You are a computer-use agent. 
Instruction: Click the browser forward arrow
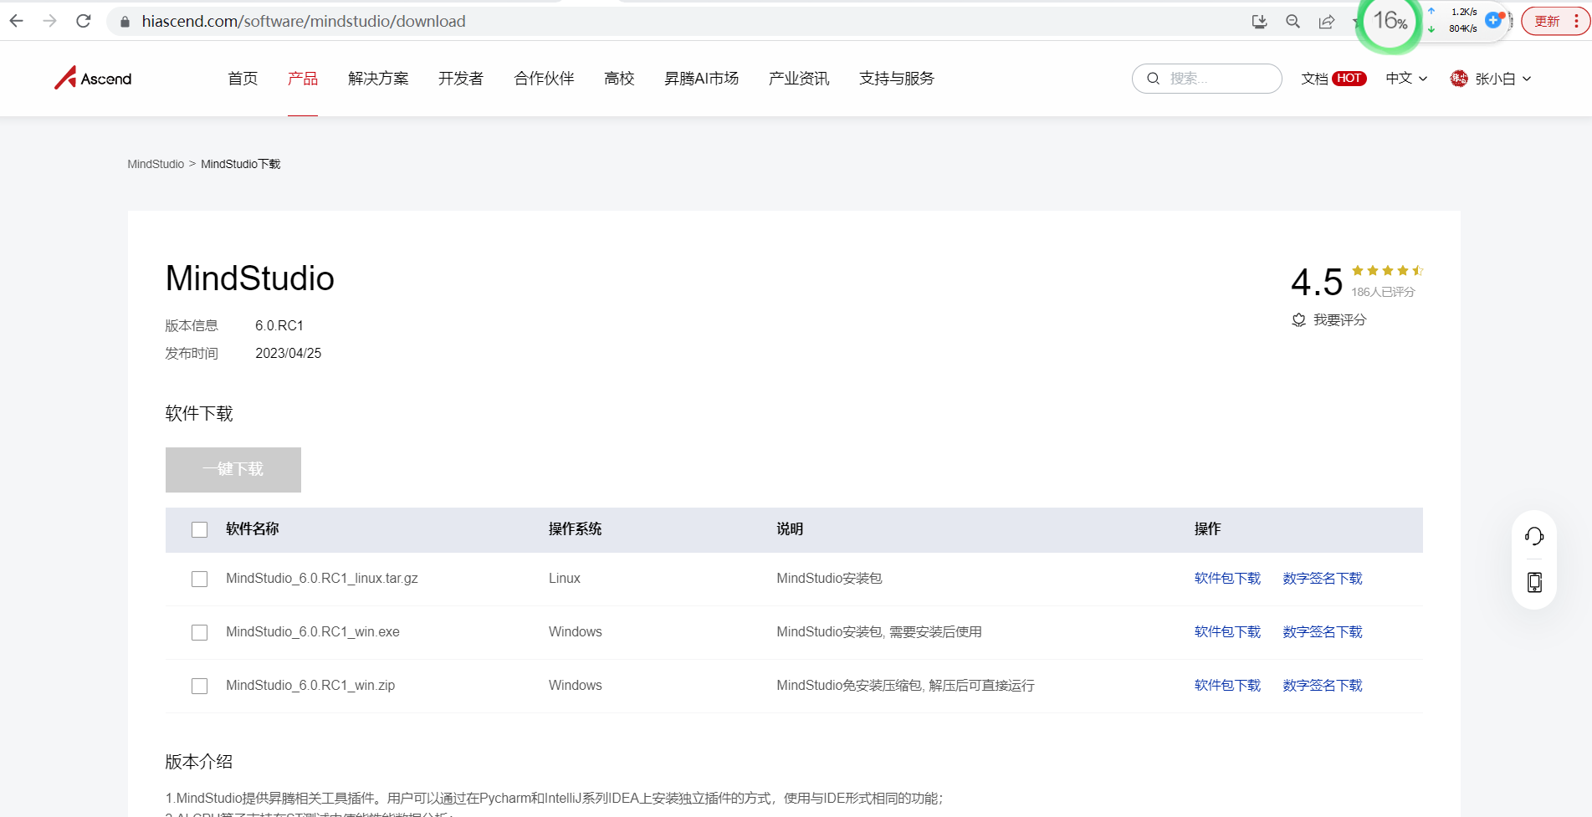pyautogui.click(x=50, y=21)
